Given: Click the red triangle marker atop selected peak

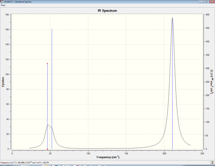Looking at the screenshot, I should (47, 64).
